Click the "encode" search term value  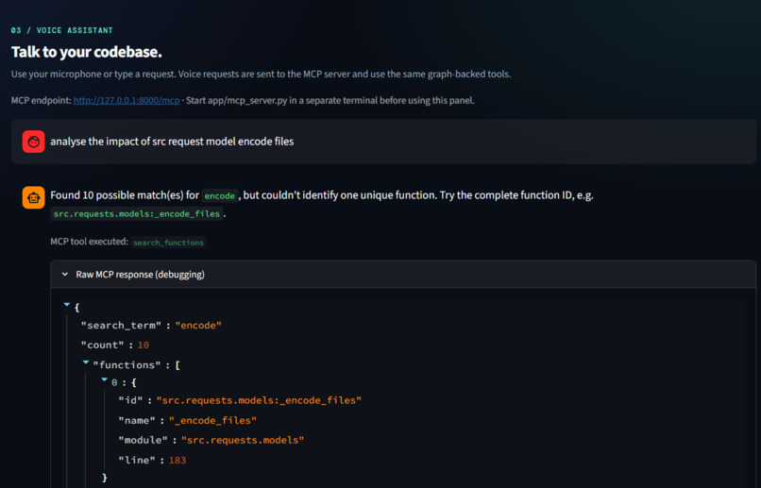[x=198, y=325]
